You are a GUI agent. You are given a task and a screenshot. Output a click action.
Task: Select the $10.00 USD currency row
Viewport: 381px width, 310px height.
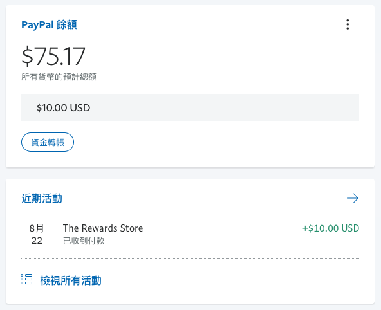(190, 107)
